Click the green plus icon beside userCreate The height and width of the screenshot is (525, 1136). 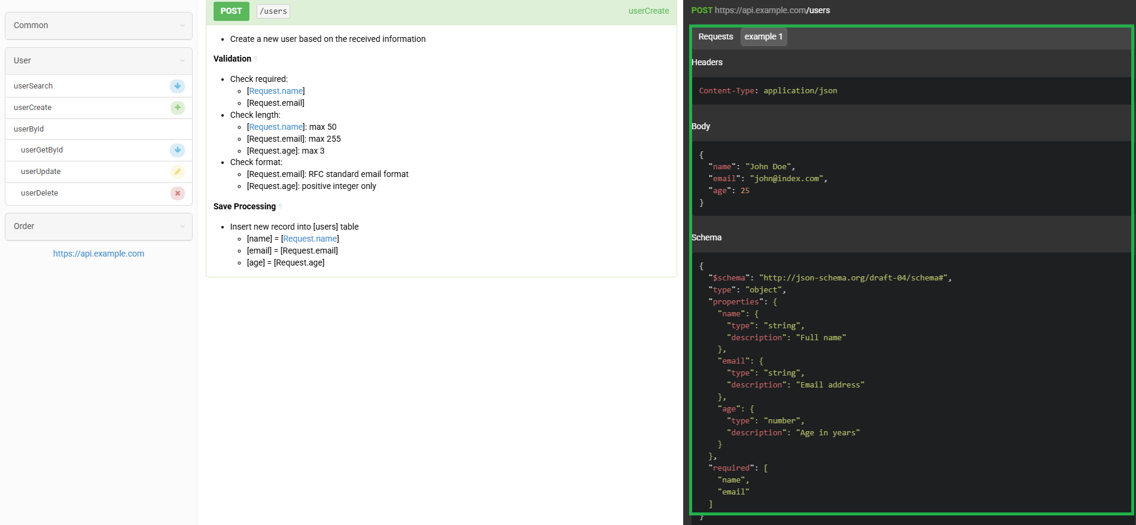177,108
